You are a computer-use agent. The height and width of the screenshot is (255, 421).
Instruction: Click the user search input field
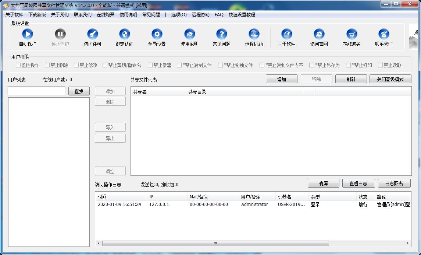36,91
